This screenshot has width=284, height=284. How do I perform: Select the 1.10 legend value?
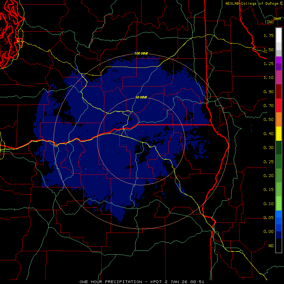tap(269, 78)
